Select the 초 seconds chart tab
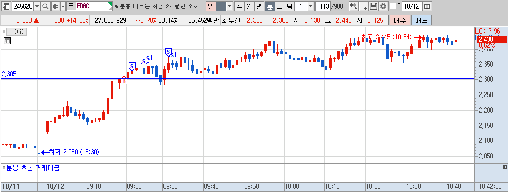508x192 pixels. pos(279,6)
